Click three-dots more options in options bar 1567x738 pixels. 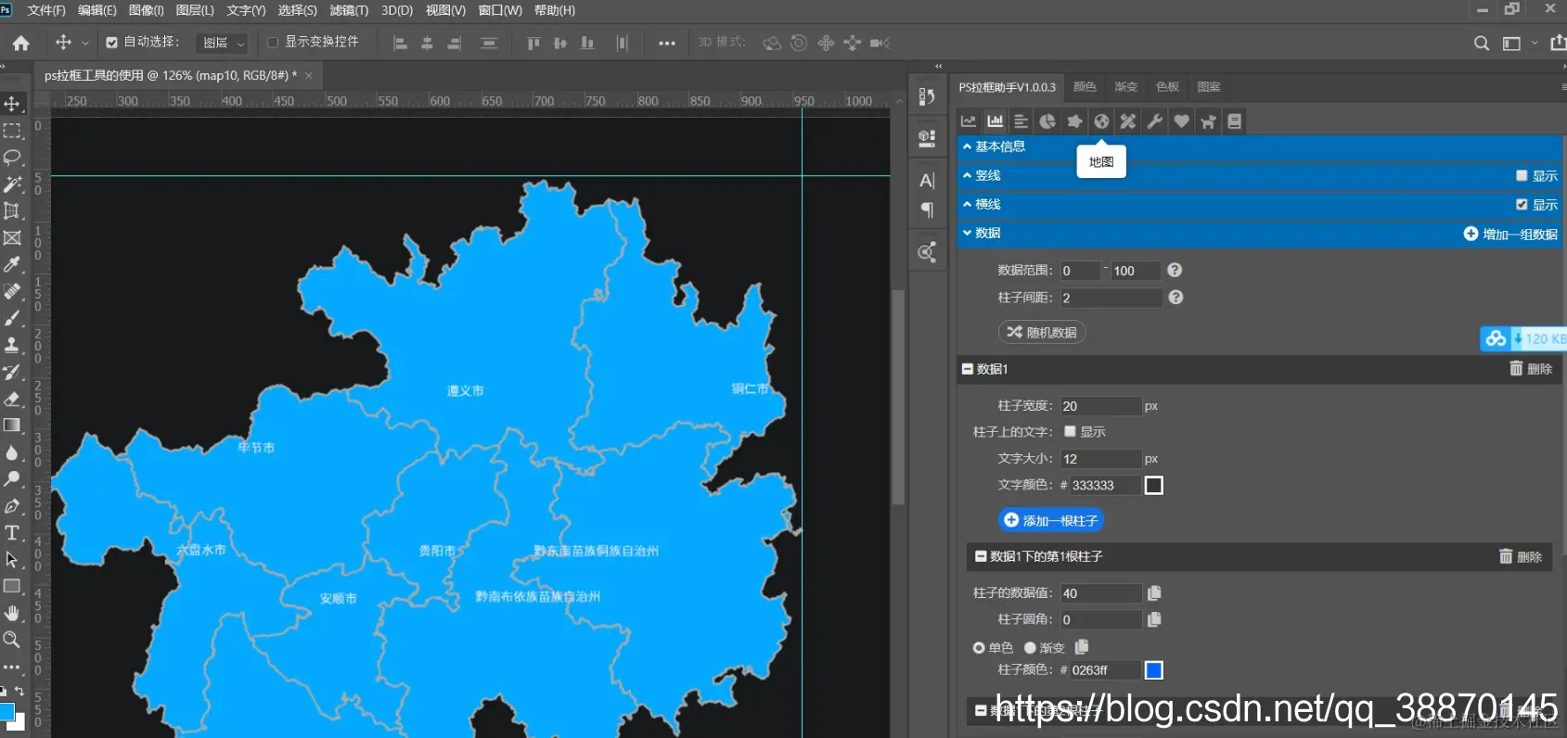667,43
